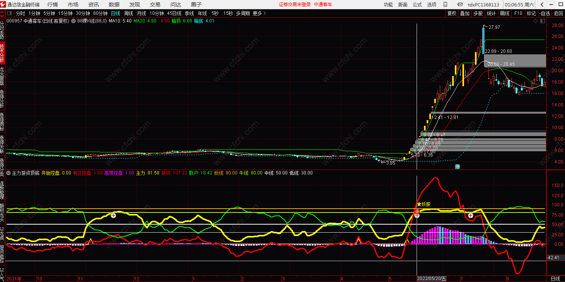Expand the 更多 periods dropdown

click(259, 13)
